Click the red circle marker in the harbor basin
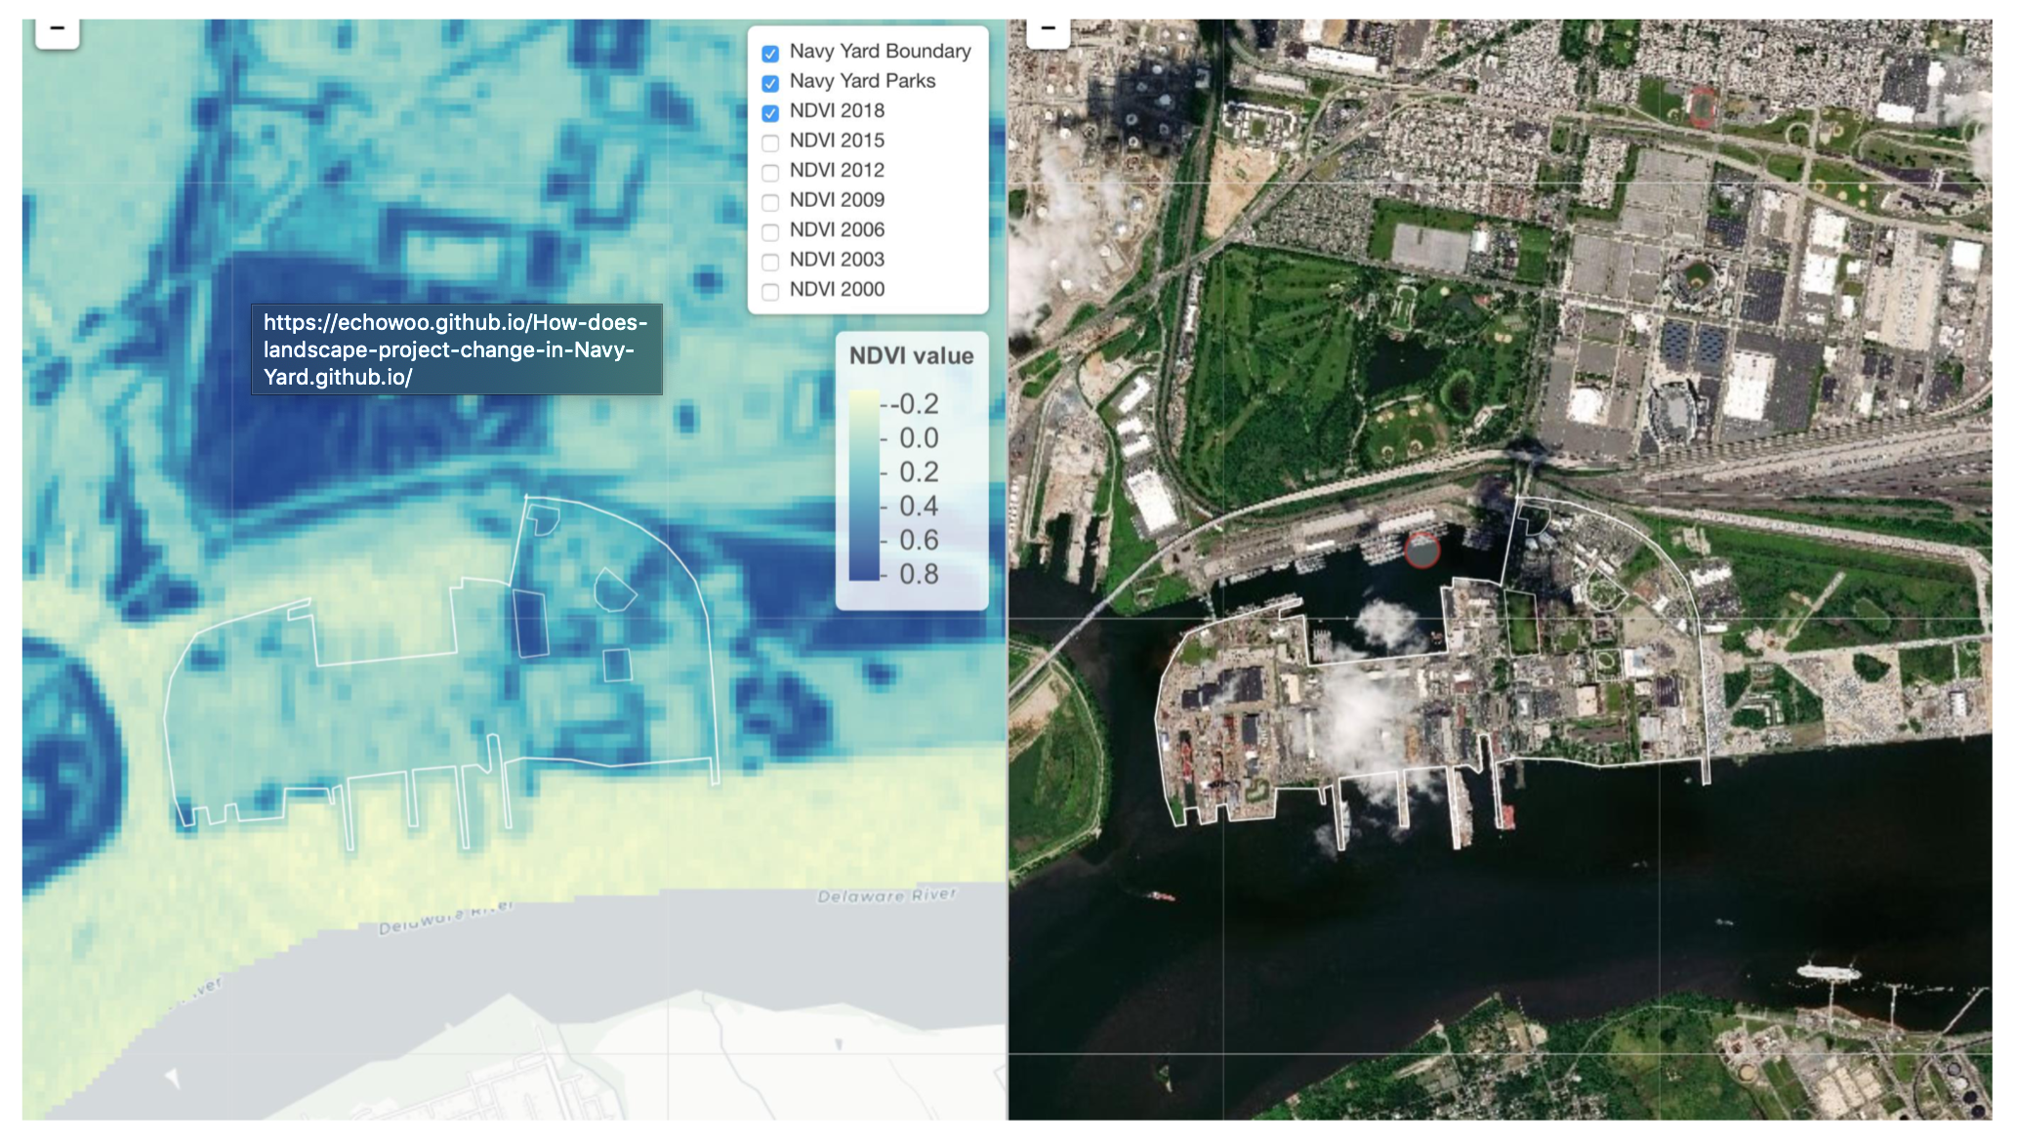Screen dimensions: 2017x1144 [x=1421, y=550]
